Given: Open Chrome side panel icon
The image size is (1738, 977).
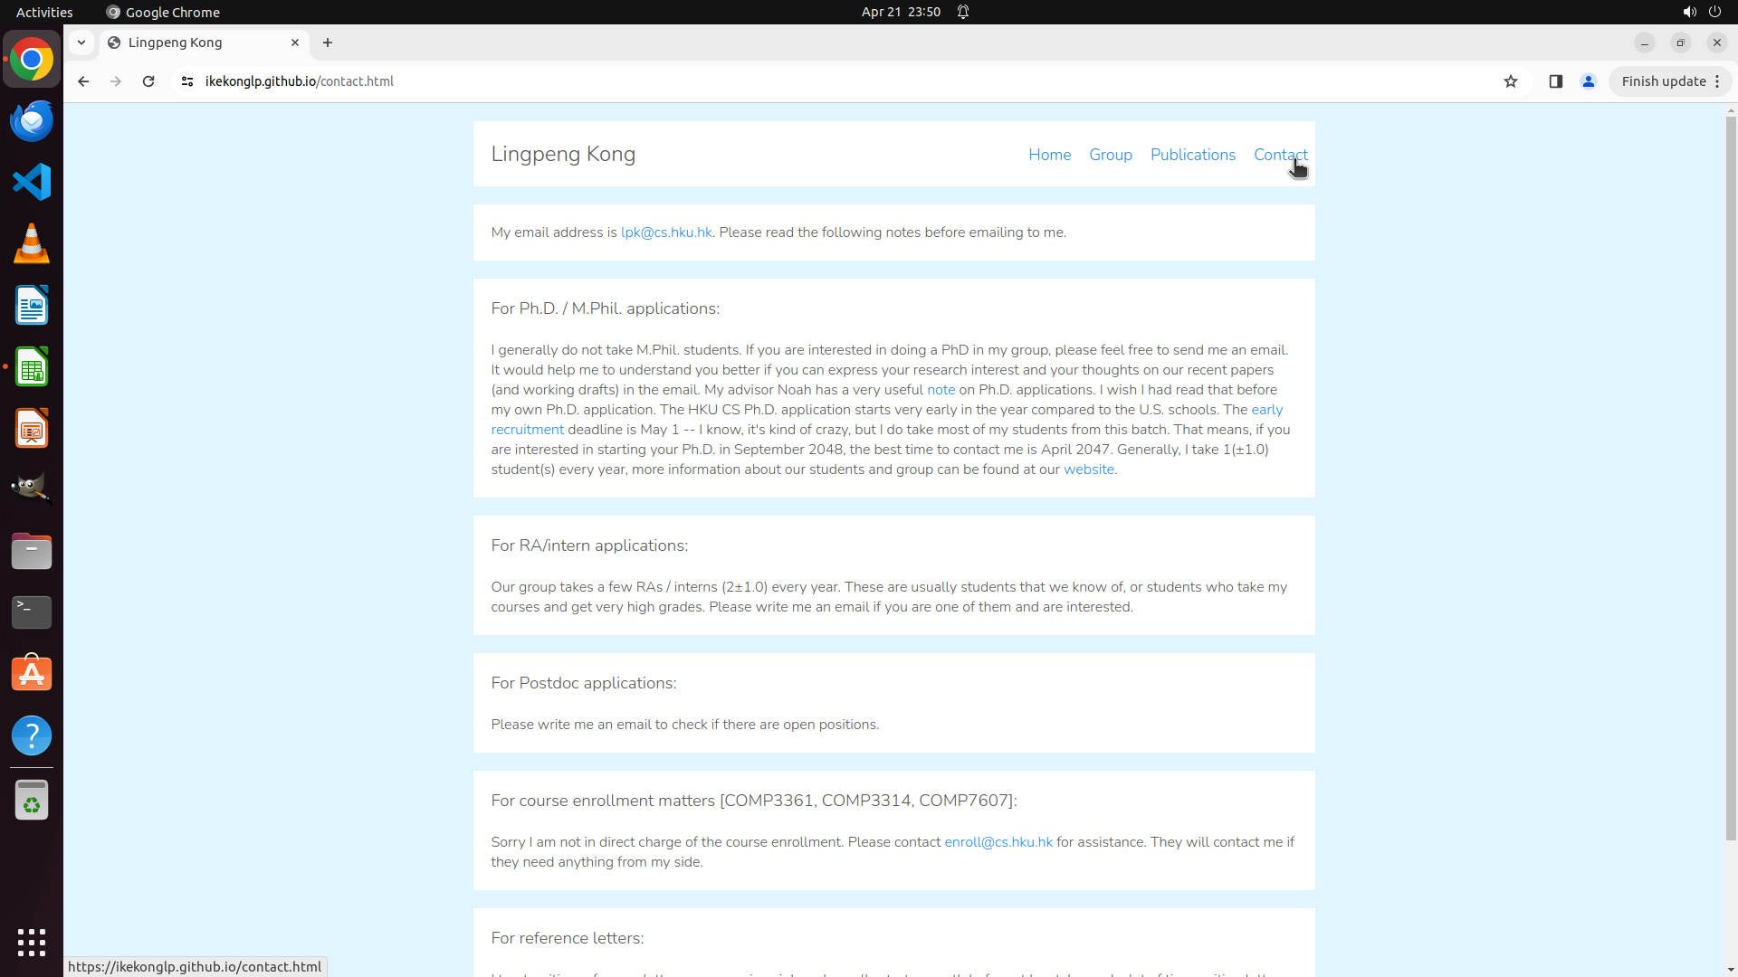Looking at the screenshot, I should pos(1555,81).
